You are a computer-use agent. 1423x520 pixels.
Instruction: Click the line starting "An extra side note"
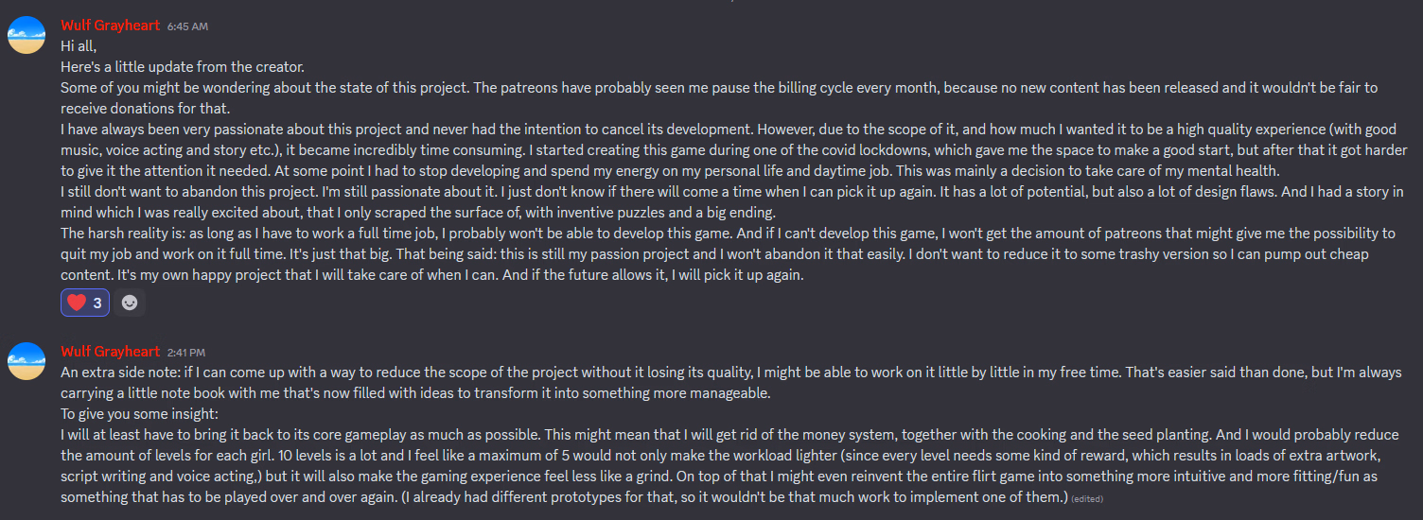coord(378,373)
